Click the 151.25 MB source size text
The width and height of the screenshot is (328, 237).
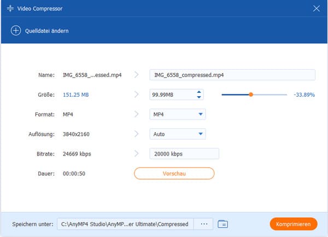click(x=76, y=95)
